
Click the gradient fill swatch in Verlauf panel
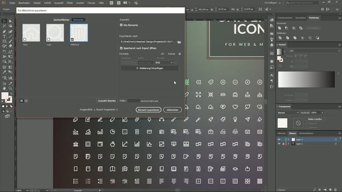[x=279, y=52]
